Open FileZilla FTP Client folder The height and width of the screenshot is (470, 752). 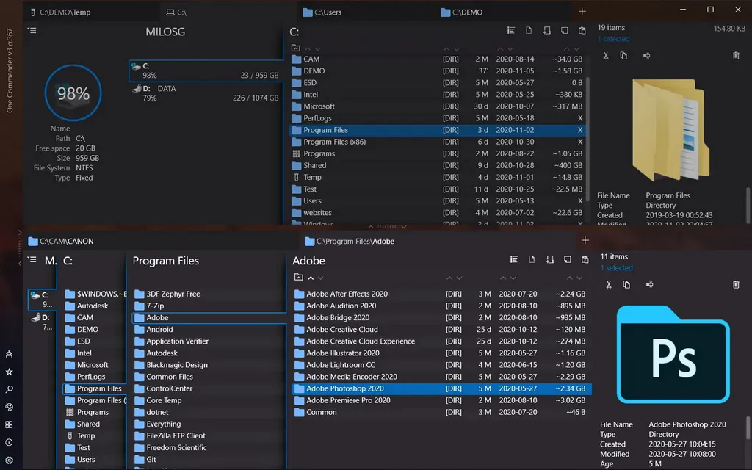pos(208,436)
